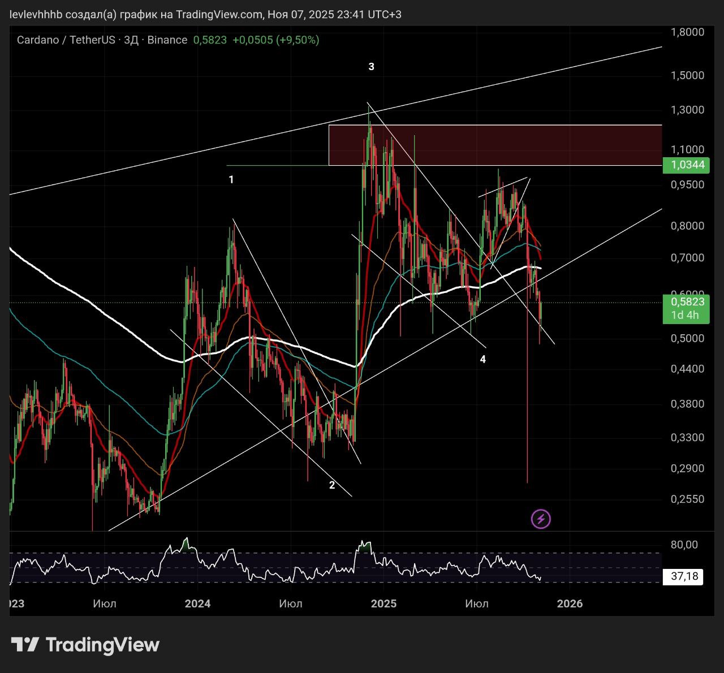Select the wave label 2 marker
Viewport: 724px width, 673px height.
(332, 485)
